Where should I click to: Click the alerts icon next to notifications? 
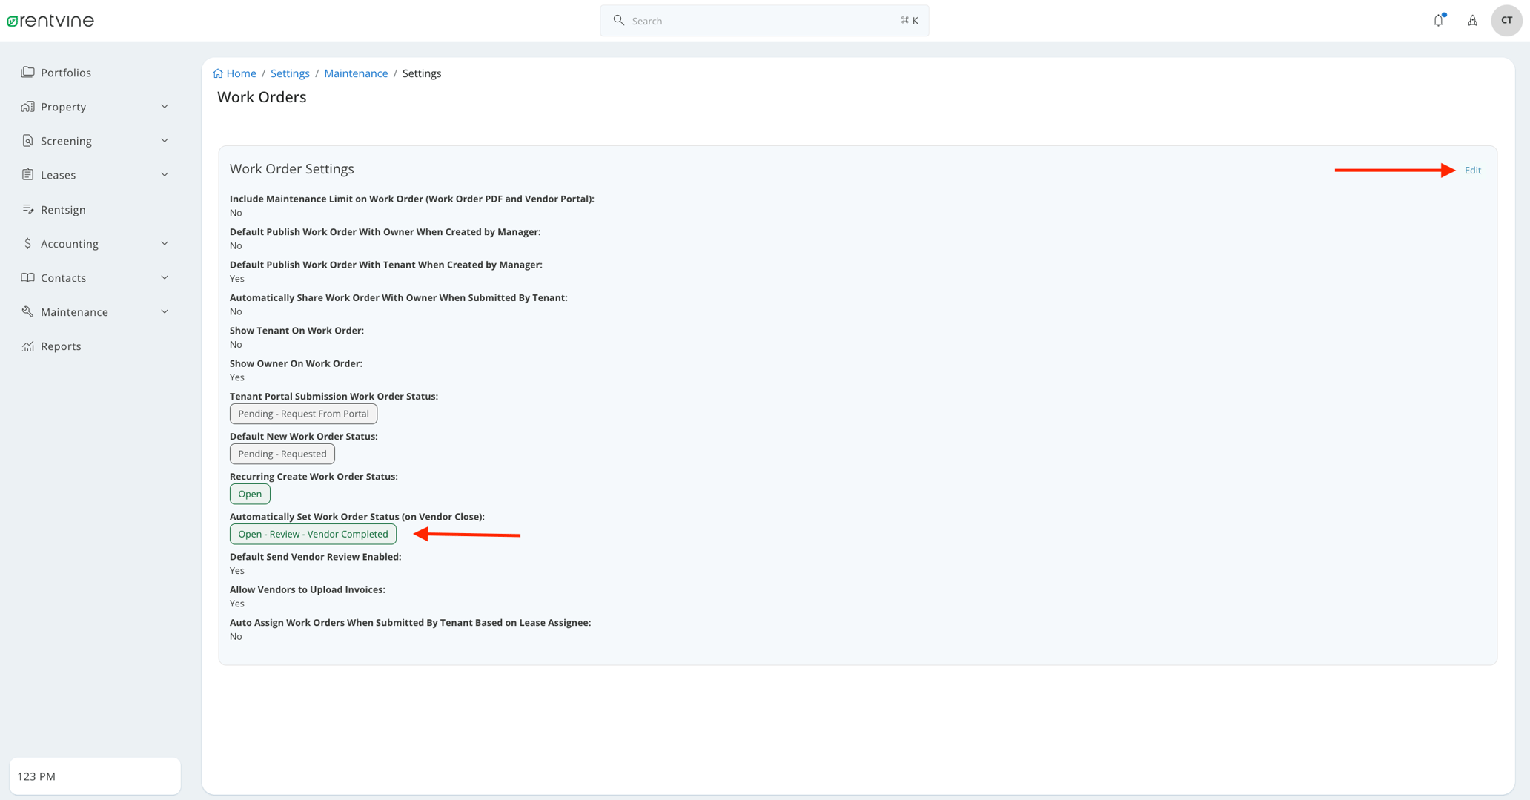1472,20
